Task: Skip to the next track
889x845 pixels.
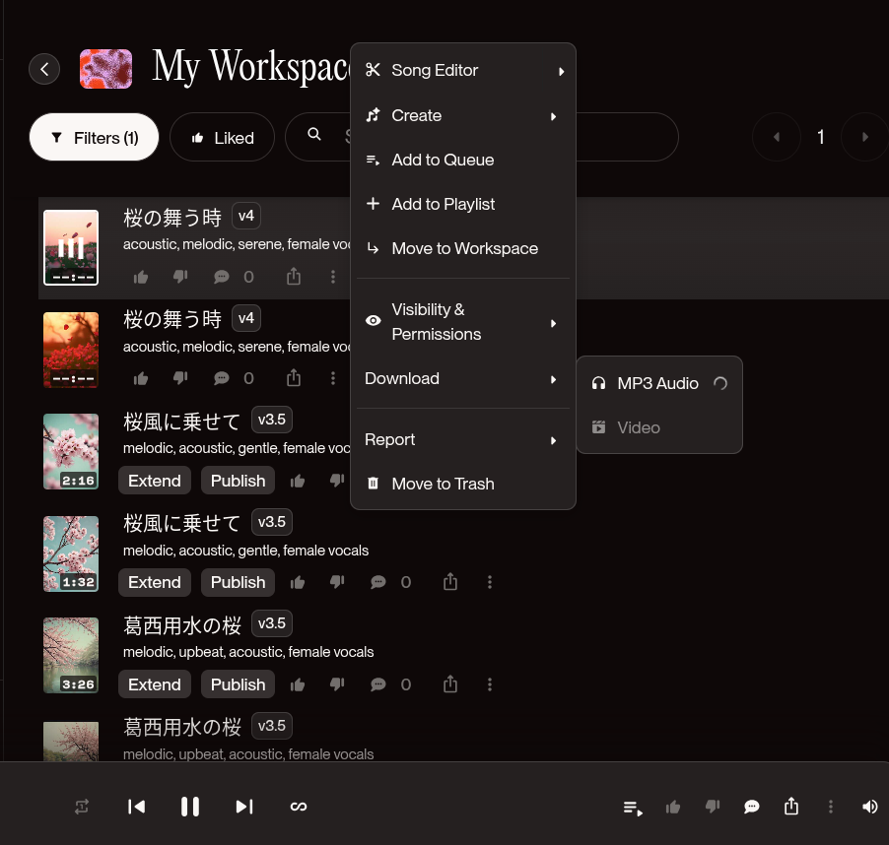Action: [x=244, y=807]
